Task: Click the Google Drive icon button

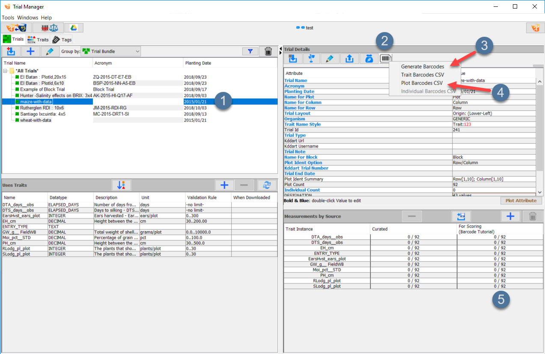Action: tap(74, 28)
